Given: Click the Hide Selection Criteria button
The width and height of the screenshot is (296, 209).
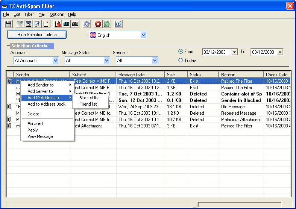Looking at the screenshot, I should pos(37,35).
